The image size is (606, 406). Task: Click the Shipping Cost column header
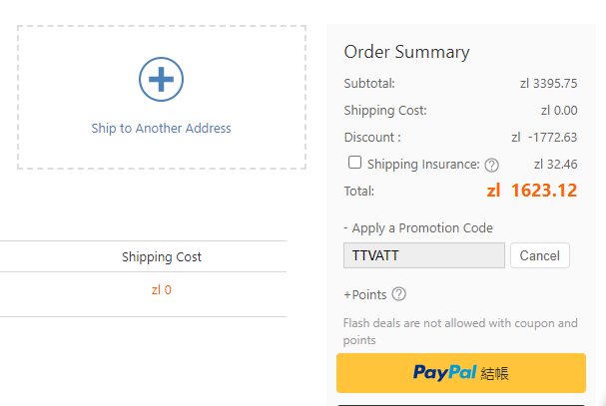pos(162,257)
